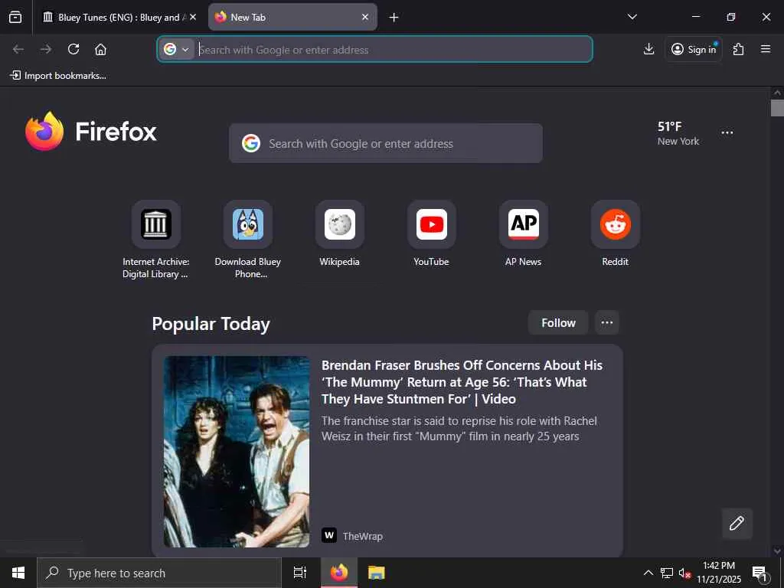Open the Brendan Fraser article thumbnail image
Screen dimensions: 784x588
237,452
